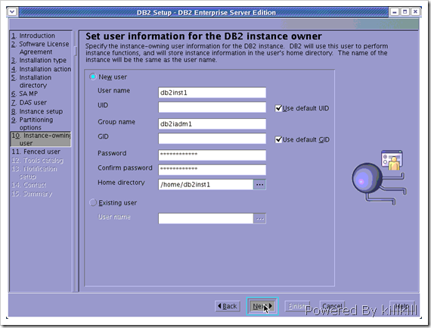The width and height of the screenshot is (431, 328).
Task: Go to step 4 Installation action
Action: [x=41, y=69]
